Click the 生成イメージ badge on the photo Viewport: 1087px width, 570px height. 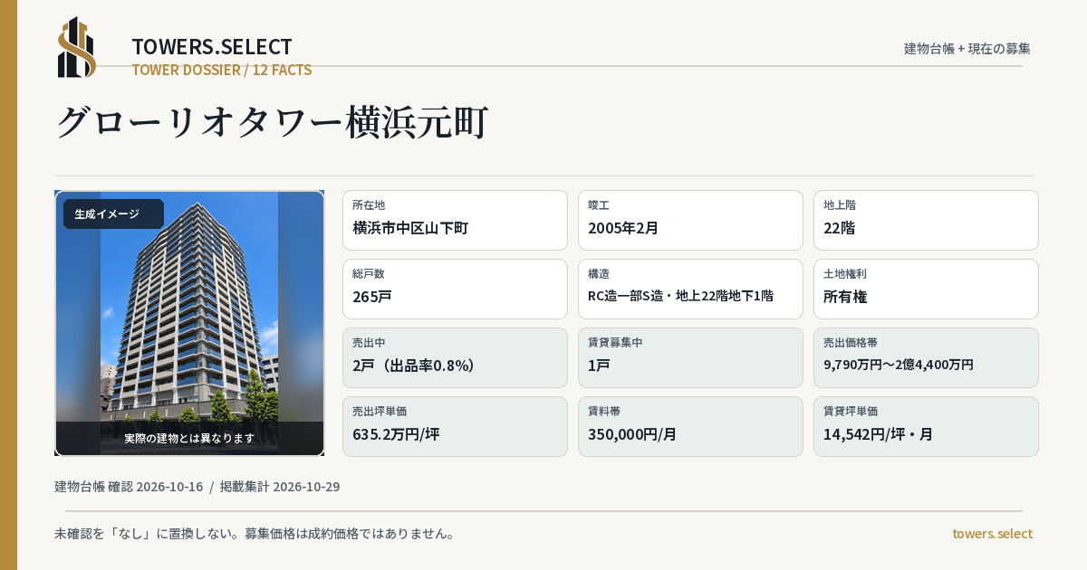click(113, 214)
